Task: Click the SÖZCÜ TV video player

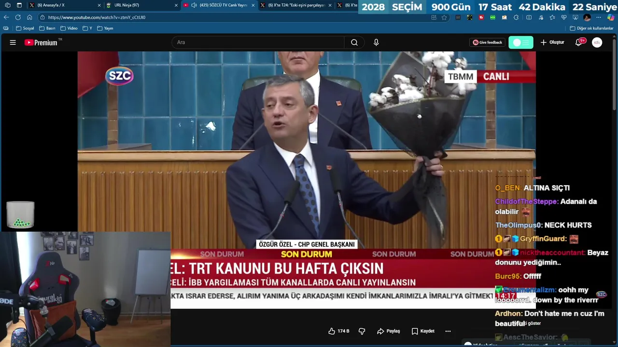Action: click(307, 180)
